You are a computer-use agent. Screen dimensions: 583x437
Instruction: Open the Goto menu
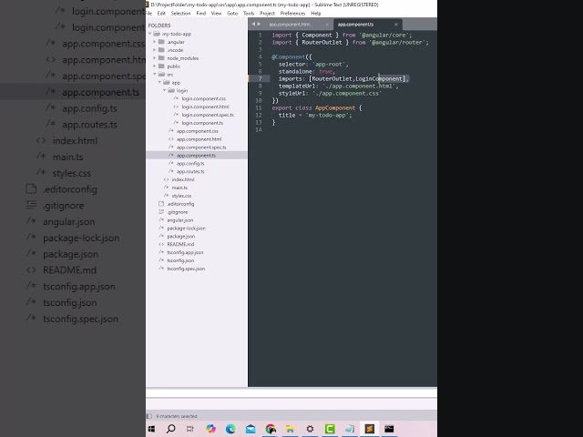pos(232,14)
